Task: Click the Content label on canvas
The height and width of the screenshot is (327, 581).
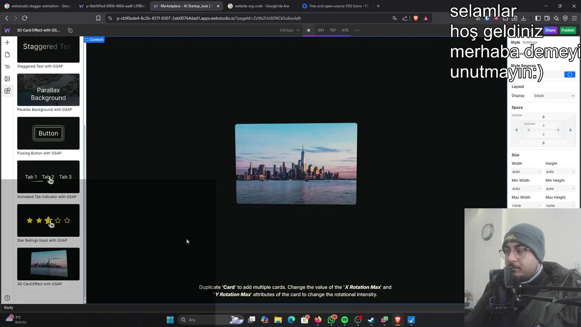Action: coord(94,40)
